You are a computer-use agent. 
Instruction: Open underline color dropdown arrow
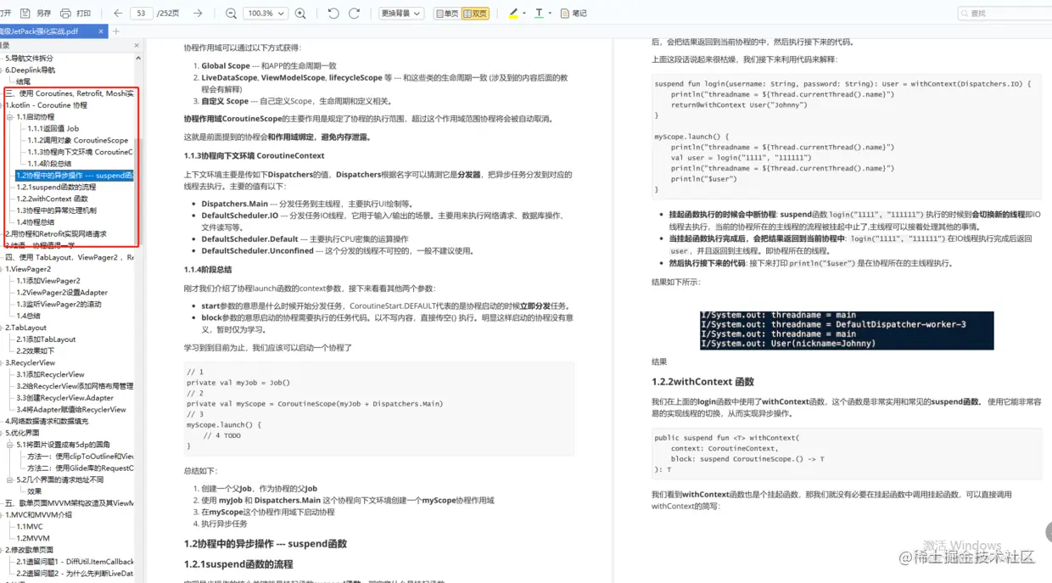(x=550, y=14)
